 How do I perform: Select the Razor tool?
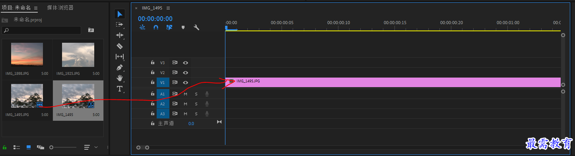[120, 46]
